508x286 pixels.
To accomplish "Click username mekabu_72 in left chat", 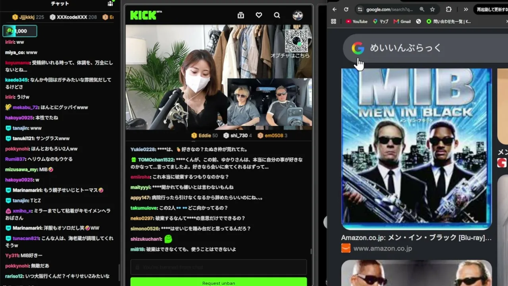I will [25, 107].
